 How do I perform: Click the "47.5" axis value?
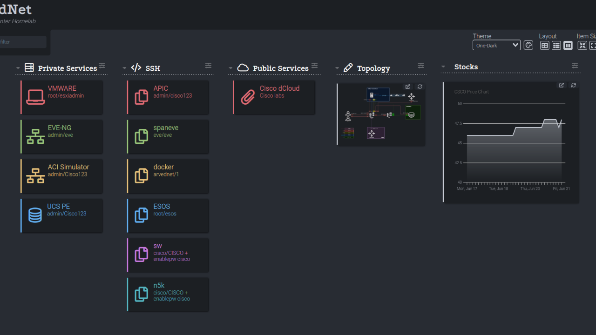[x=458, y=123]
